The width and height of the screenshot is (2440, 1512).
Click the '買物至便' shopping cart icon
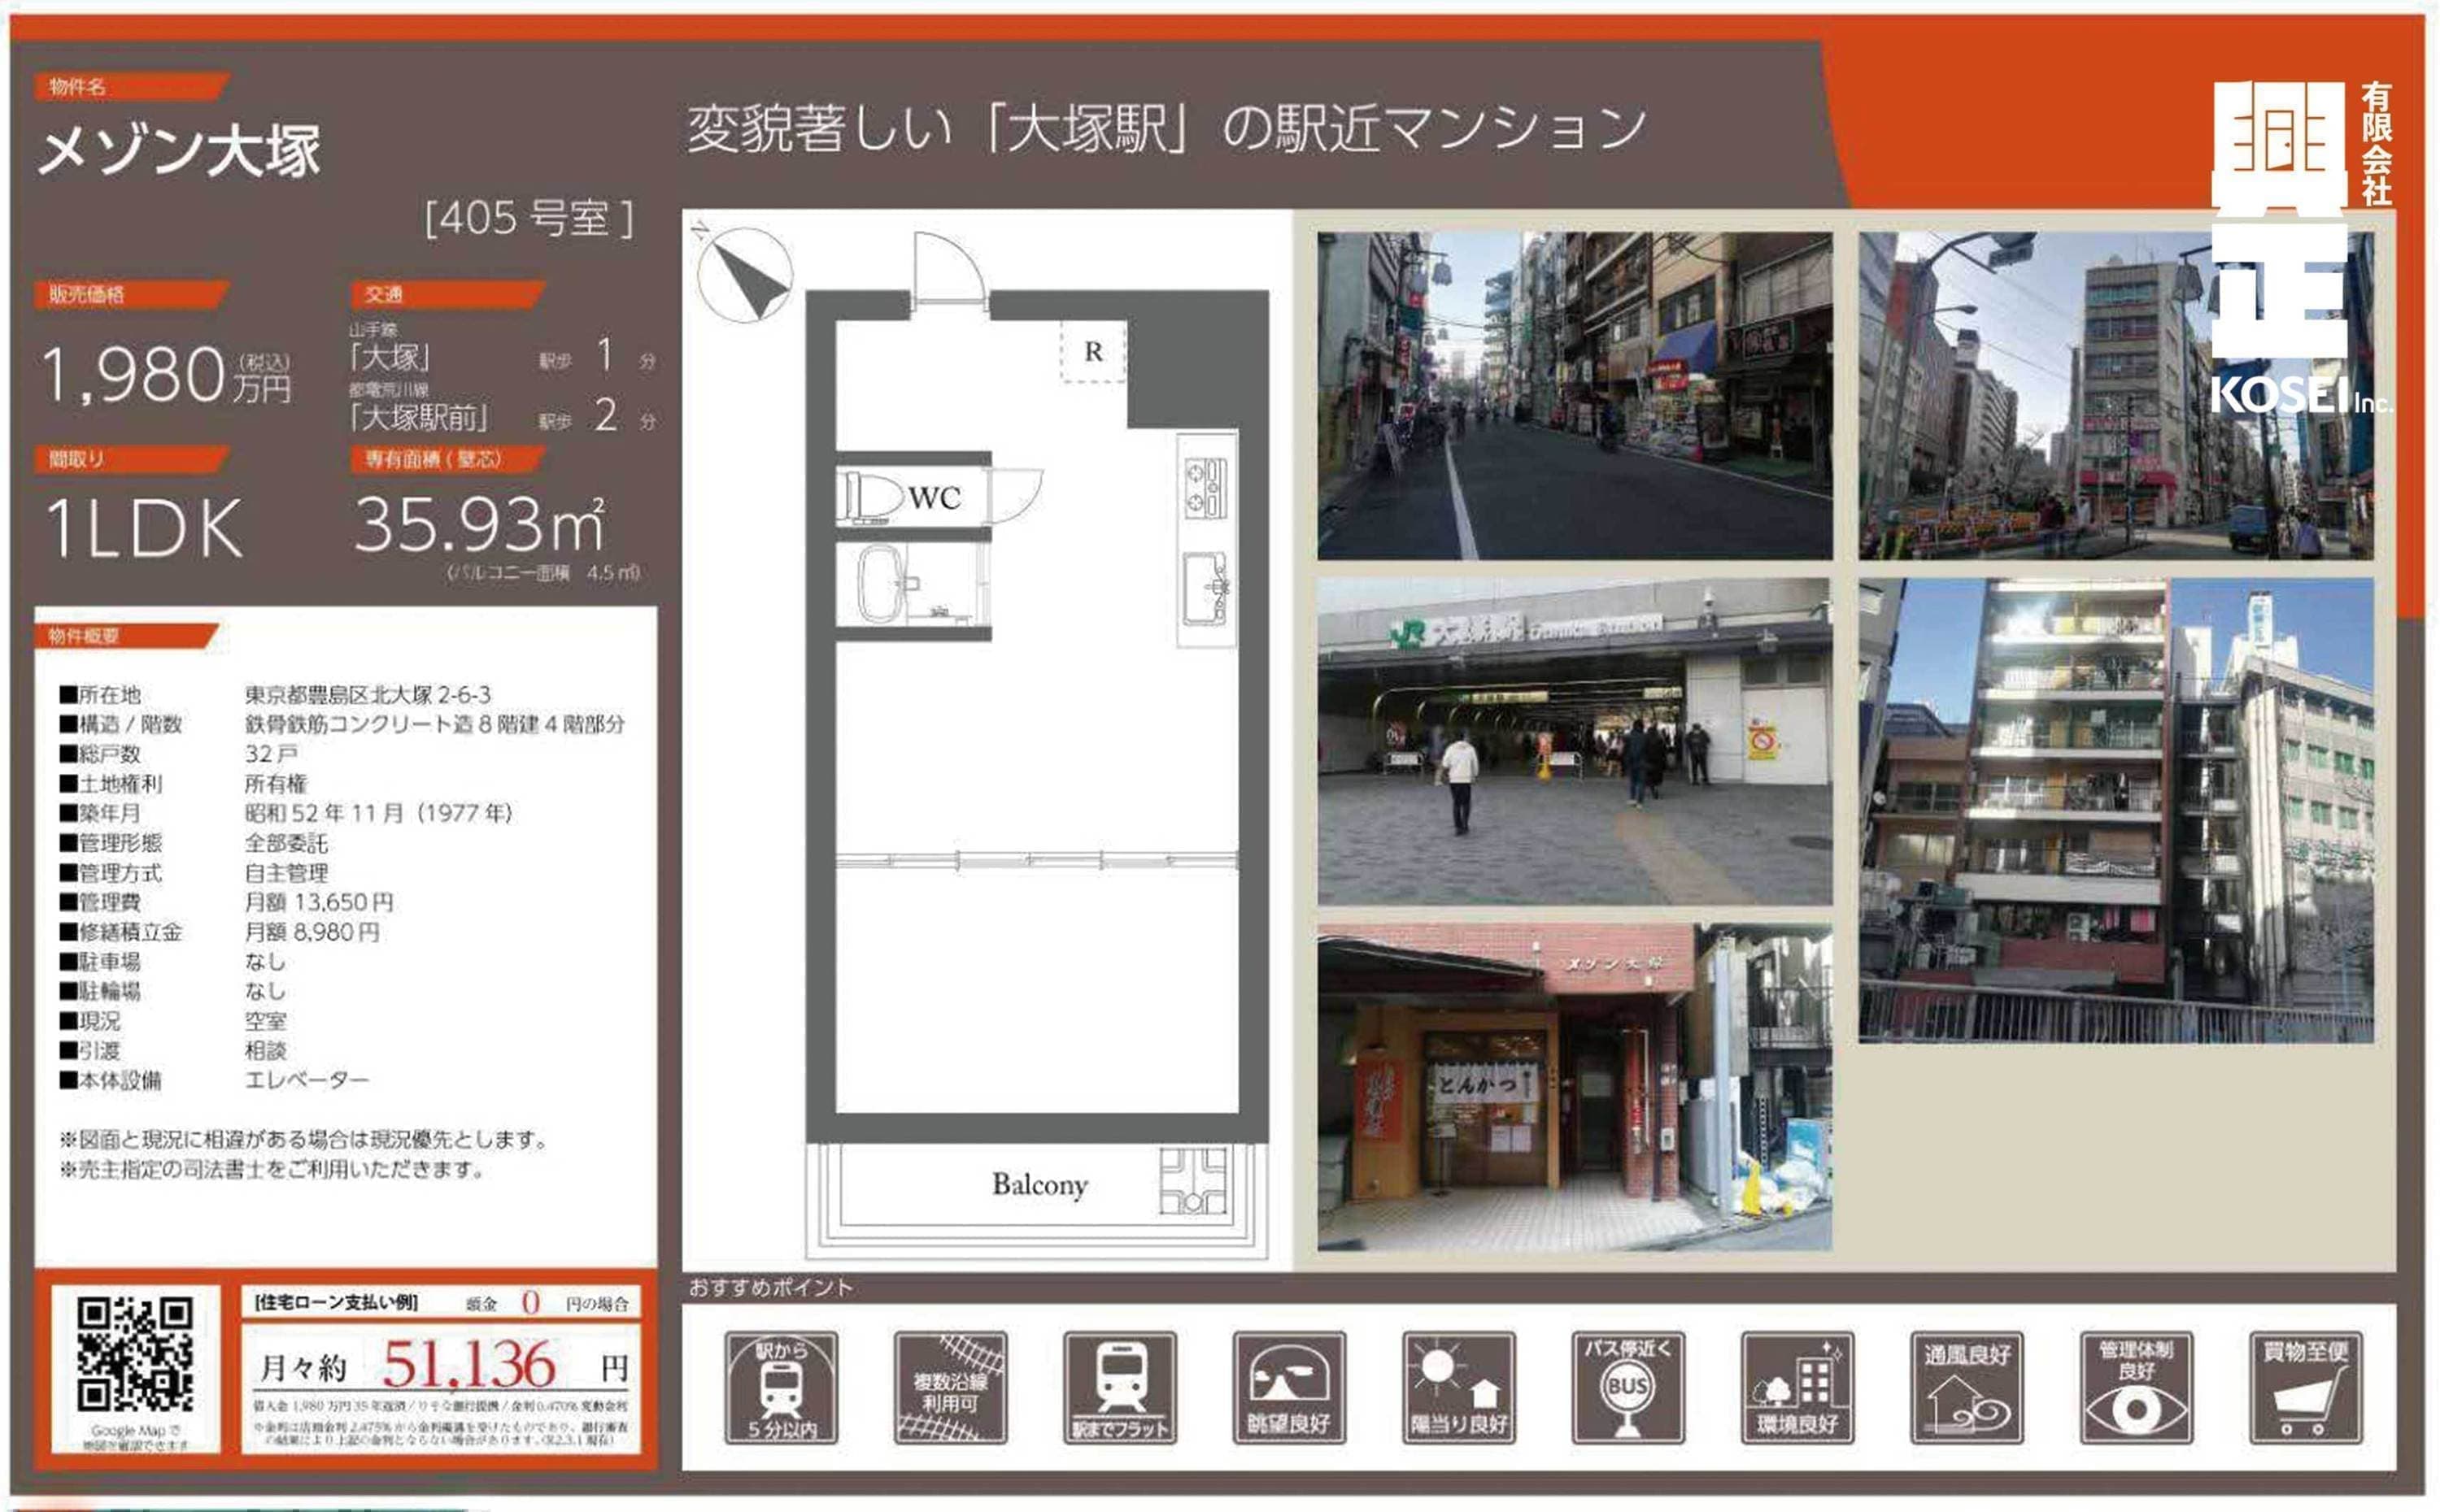click(x=2305, y=1387)
